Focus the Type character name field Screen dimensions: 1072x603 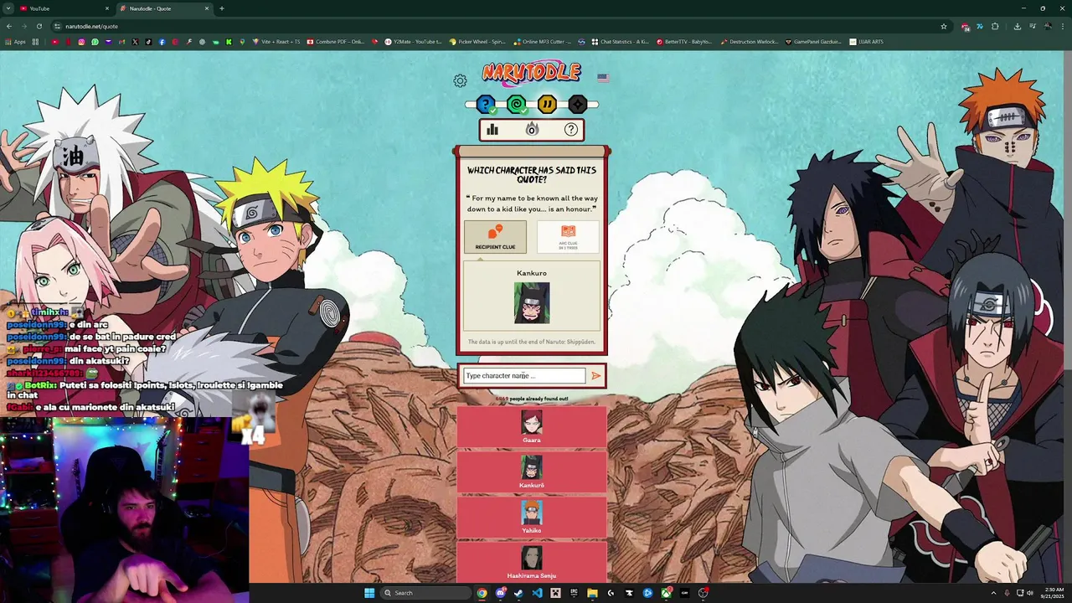click(x=524, y=376)
